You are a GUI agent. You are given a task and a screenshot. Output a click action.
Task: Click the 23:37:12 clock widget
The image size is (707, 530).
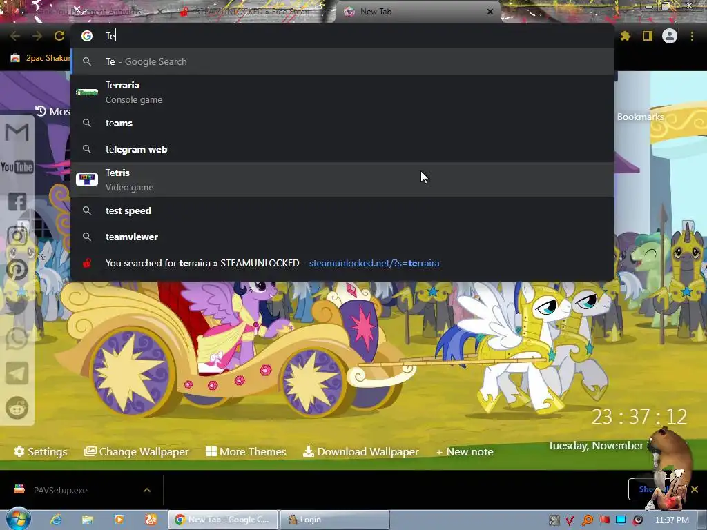coord(639,417)
